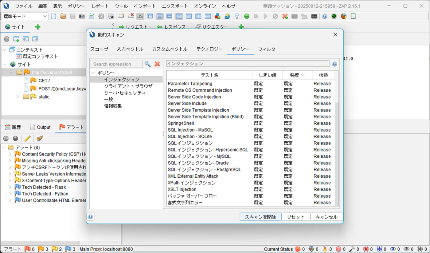430x253 pixels.
Task: Open the ポリシー menu in menu bar
Action: pyautogui.click(x=76, y=6)
